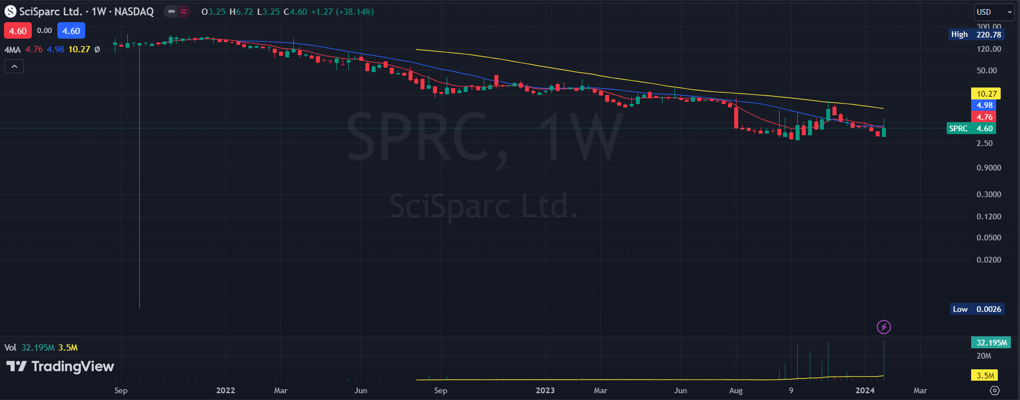
Task: Click blue 4.98 price-axis label
Action: [984, 105]
